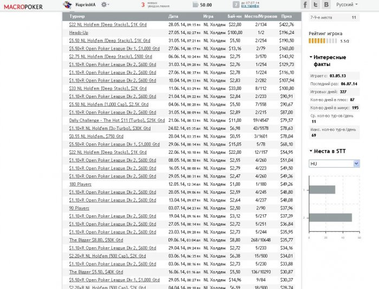Share via the VKontakte icon
Screen dimensions: 379x289
(326, 4)
